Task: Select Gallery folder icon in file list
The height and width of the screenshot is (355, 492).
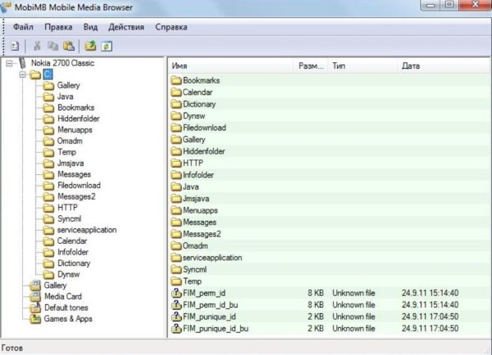Action: 176,140
